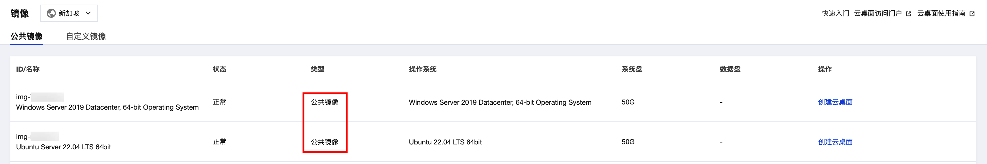Click external-link icon next to 云桌面访问门户
This screenshot has height=164, width=987.
click(x=908, y=14)
